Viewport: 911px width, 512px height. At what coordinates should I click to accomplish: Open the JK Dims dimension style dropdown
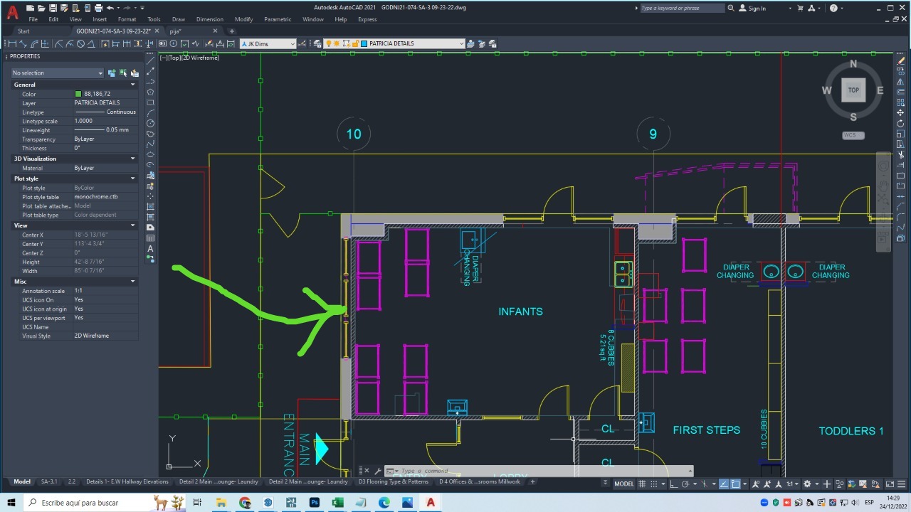[292, 43]
